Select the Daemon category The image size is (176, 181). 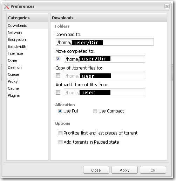(27, 67)
